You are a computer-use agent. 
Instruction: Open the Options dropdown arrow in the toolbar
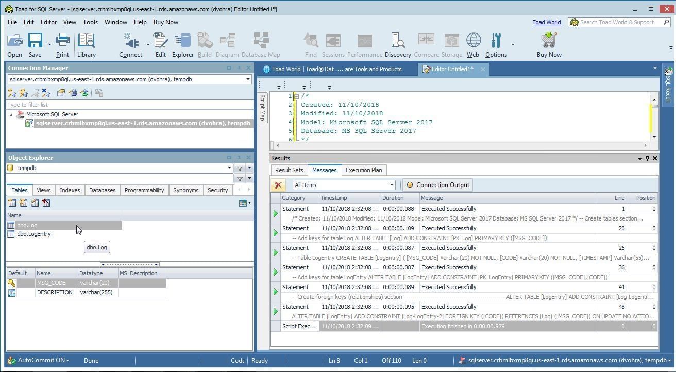click(x=513, y=45)
